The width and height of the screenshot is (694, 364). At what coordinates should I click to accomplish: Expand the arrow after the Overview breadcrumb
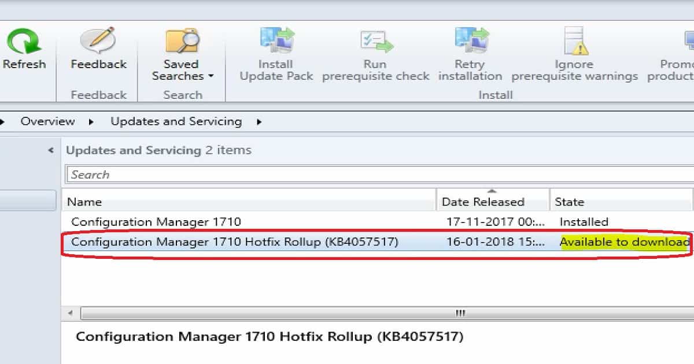coord(92,122)
